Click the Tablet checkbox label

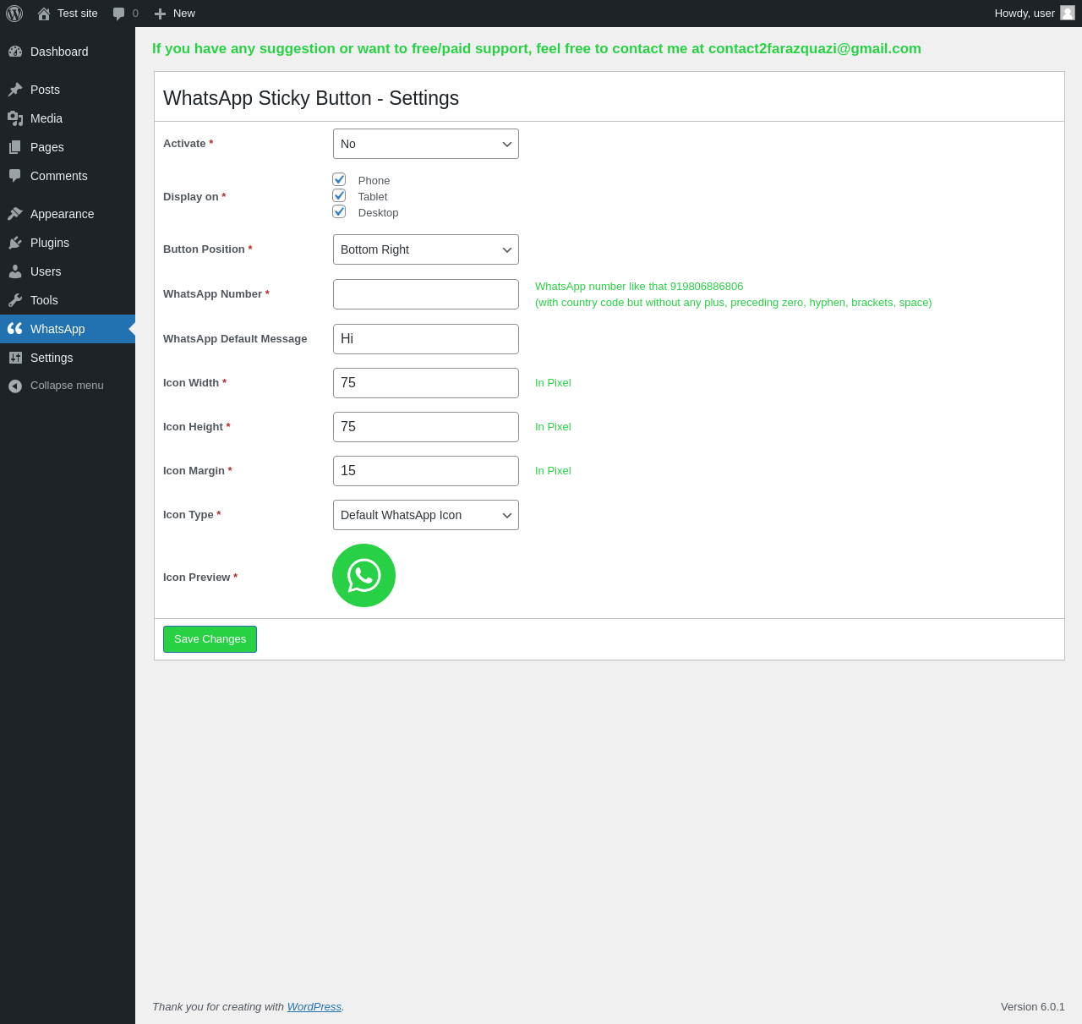point(373,197)
